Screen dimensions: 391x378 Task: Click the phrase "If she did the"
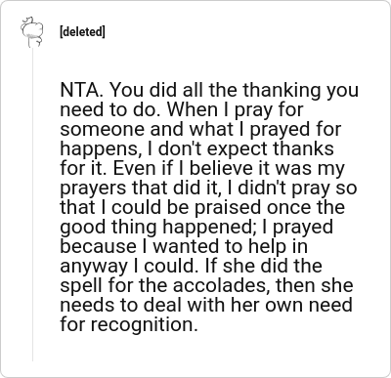tap(263, 266)
